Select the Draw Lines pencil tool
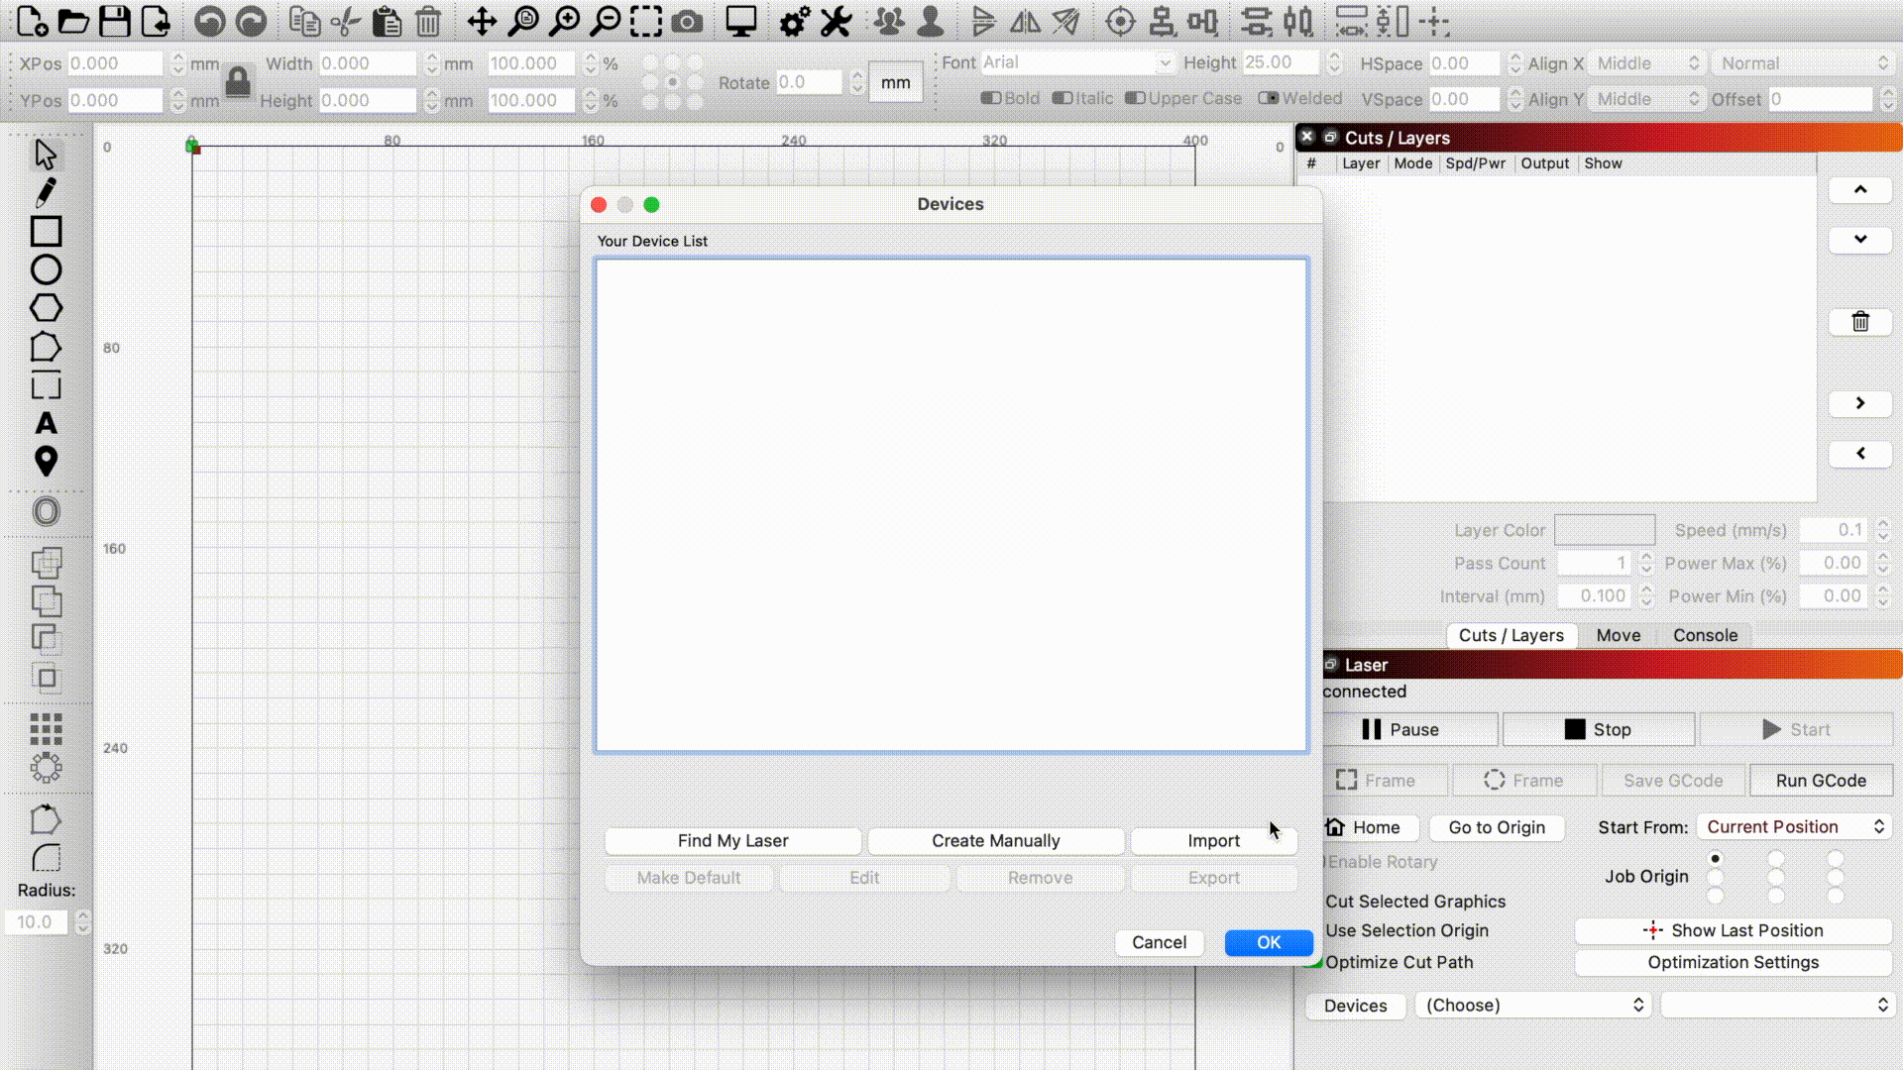Screen dimensions: 1903x1070 (x=46, y=192)
